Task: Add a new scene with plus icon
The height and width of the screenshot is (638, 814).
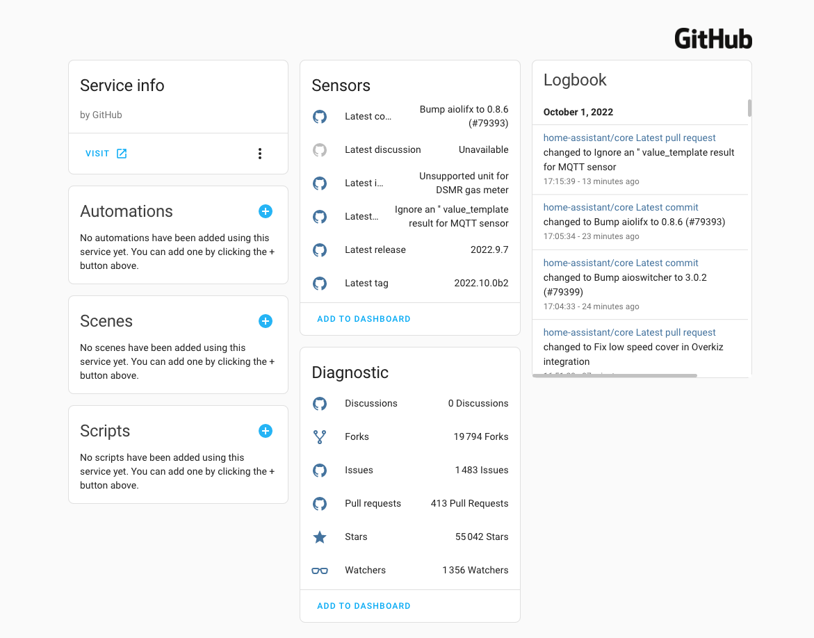Action: click(x=266, y=321)
